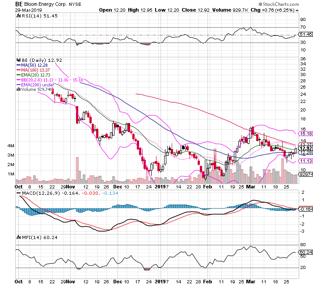
Task: Click the Open 12.20 value
Action: (x=112, y=10)
